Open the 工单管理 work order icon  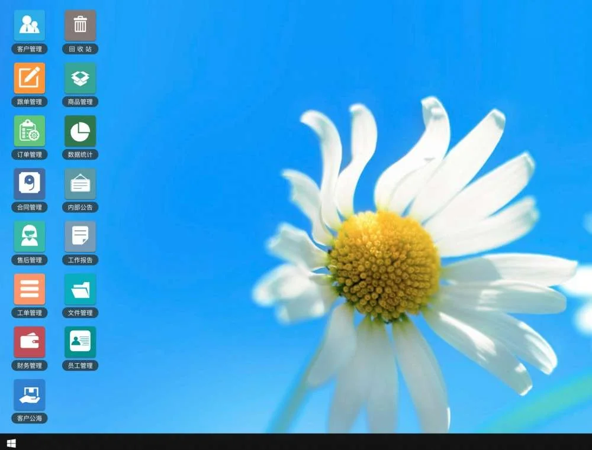point(29,289)
